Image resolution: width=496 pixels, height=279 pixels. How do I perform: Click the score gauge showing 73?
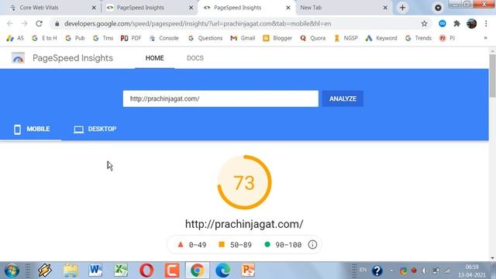tap(244, 182)
